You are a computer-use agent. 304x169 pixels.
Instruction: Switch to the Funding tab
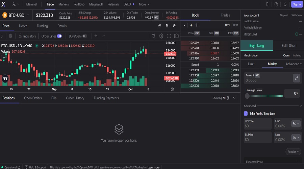pyautogui.click(x=42, y=26)
